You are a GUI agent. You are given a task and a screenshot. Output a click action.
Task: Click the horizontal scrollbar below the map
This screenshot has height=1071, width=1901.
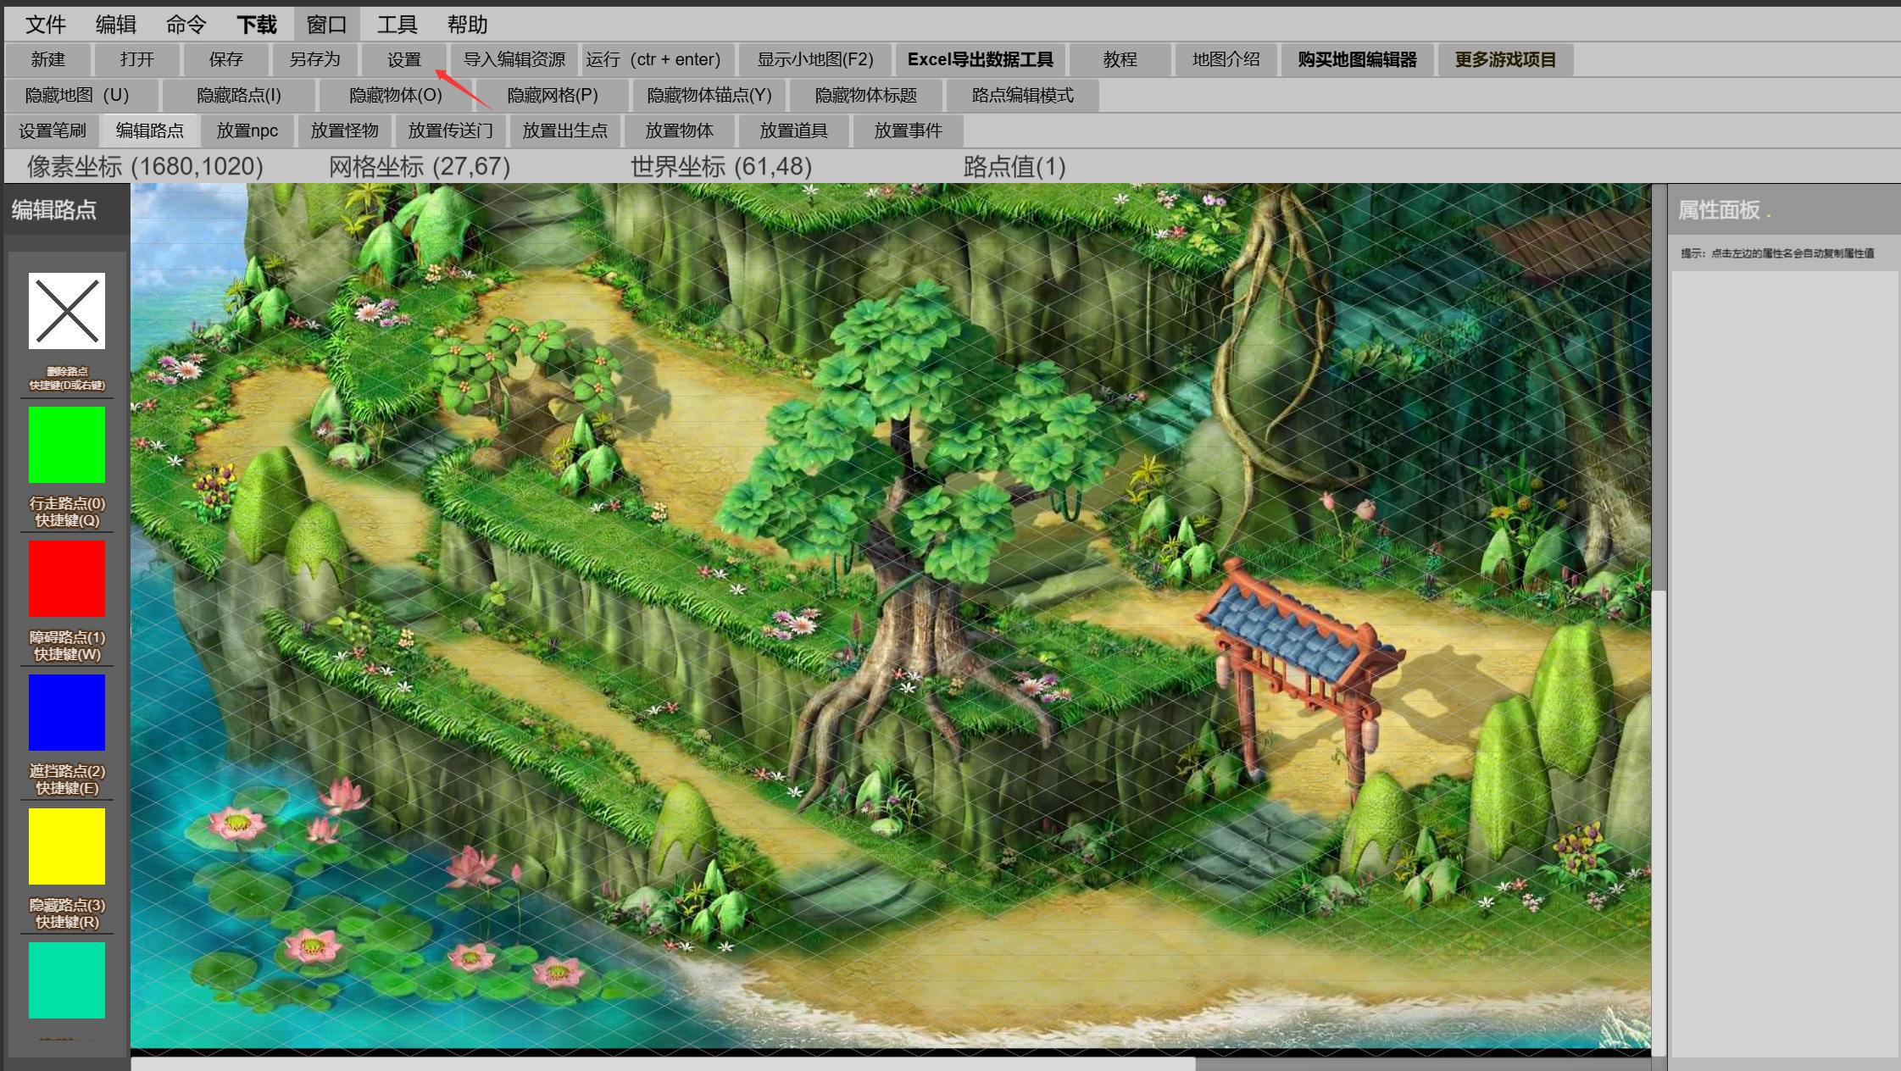[663, 1063]
